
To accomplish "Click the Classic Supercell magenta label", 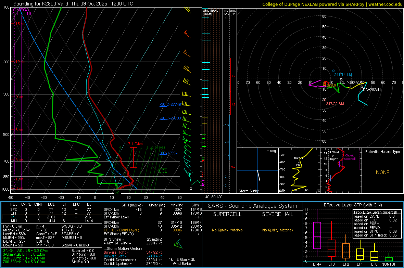I will pos(350,157).
